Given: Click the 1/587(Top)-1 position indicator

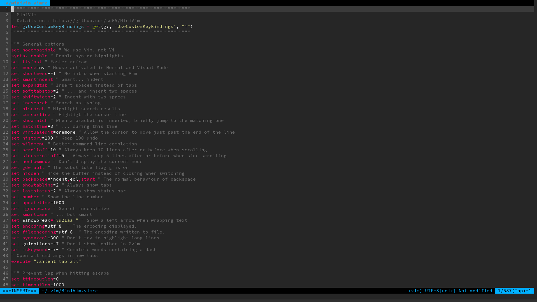Looking at the screenshot, I should tap(514, 291).
